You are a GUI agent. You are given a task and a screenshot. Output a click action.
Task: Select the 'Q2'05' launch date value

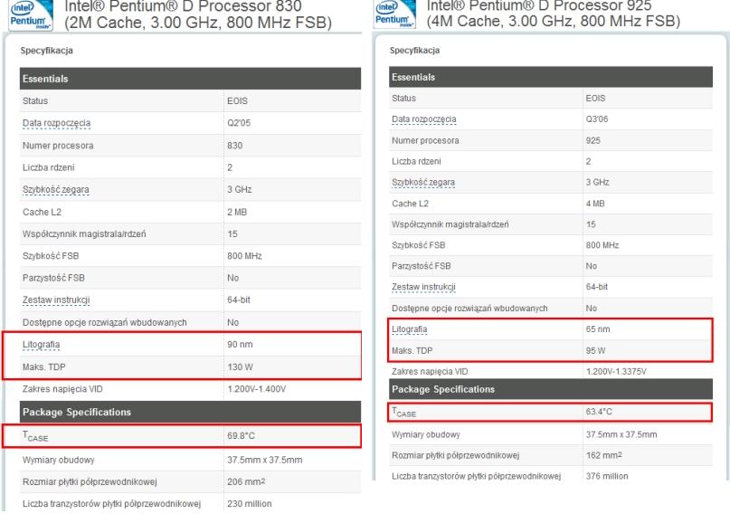(x=239, y=123)
